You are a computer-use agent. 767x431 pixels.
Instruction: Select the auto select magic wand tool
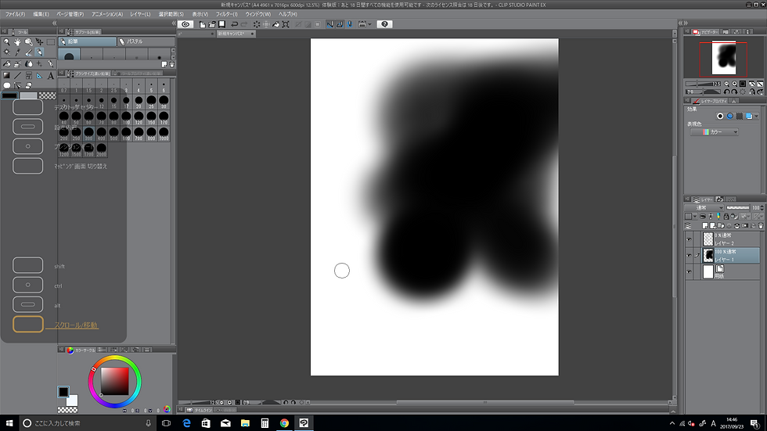(x=7, y=52)
